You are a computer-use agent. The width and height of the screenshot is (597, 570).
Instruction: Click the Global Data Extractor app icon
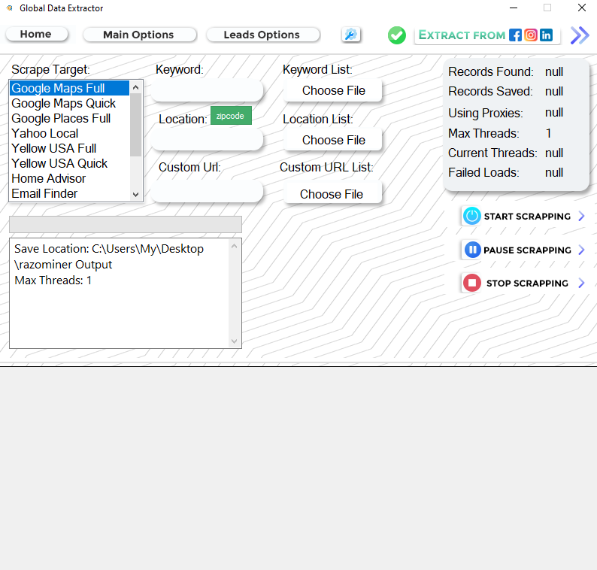coord(10,8)
